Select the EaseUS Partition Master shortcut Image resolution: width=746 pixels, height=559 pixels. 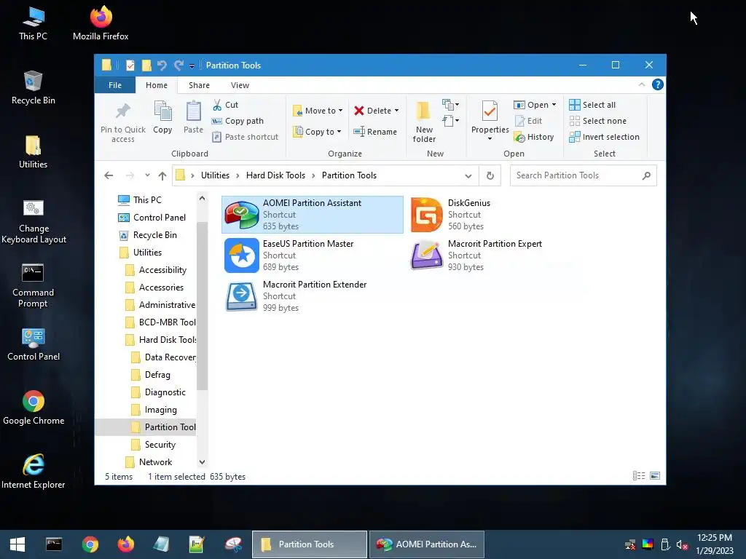312,255
